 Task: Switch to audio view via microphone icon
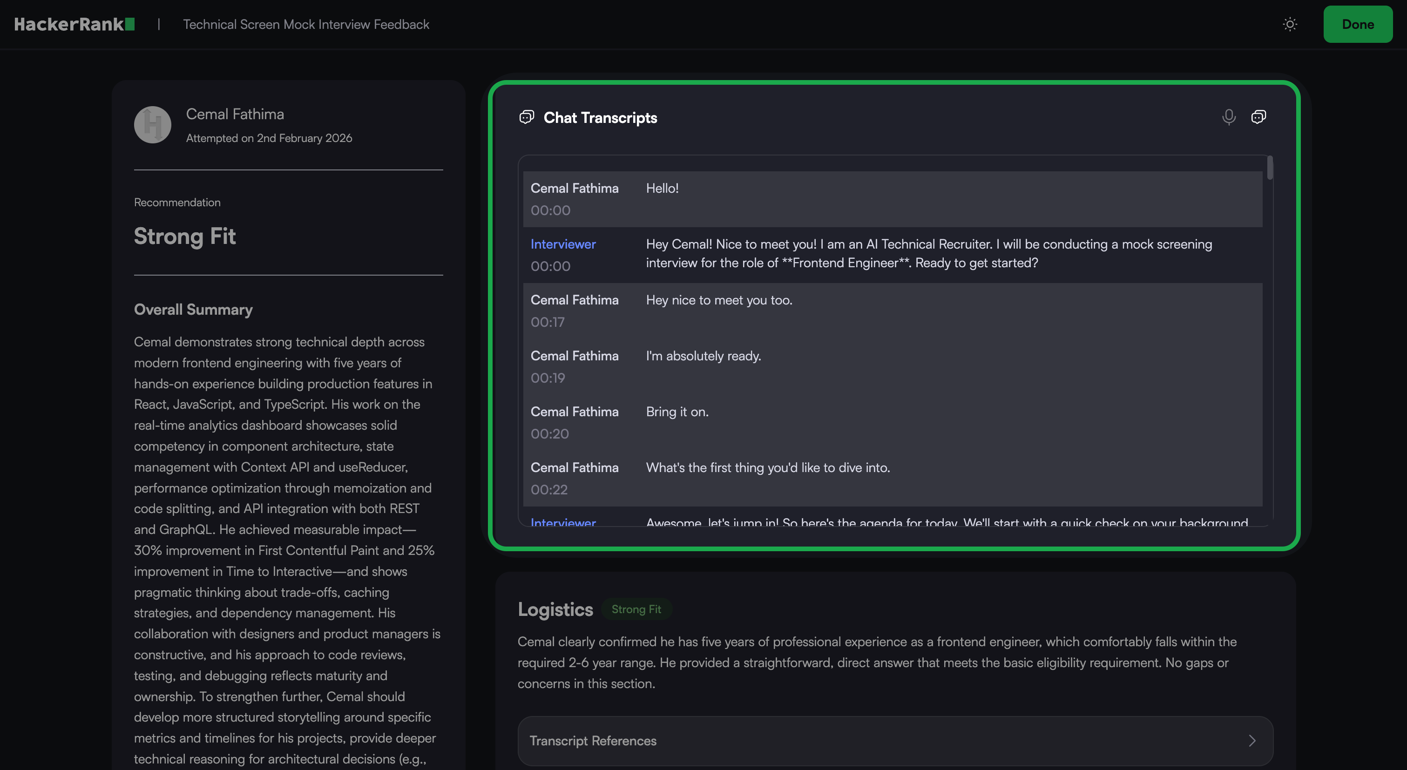(1228, 117)
